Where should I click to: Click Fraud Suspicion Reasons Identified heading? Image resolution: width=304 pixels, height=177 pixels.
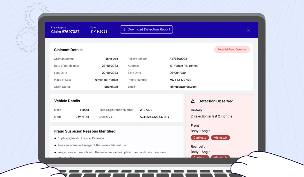point(85,131)
